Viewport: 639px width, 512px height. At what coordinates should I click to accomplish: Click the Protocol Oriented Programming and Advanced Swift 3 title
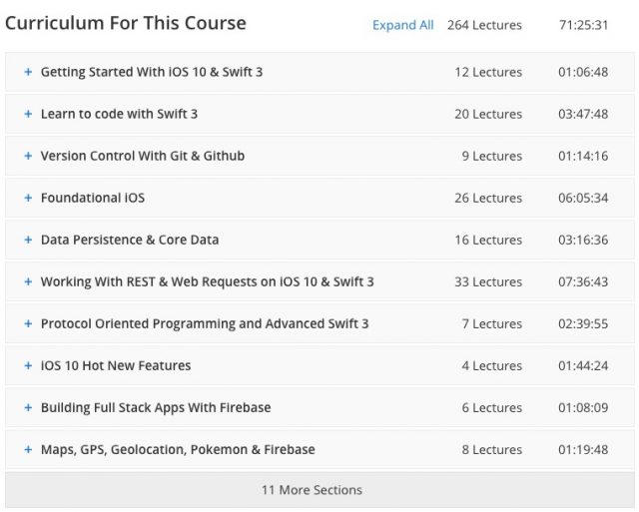pyautogui.click(x=205, y=323)
